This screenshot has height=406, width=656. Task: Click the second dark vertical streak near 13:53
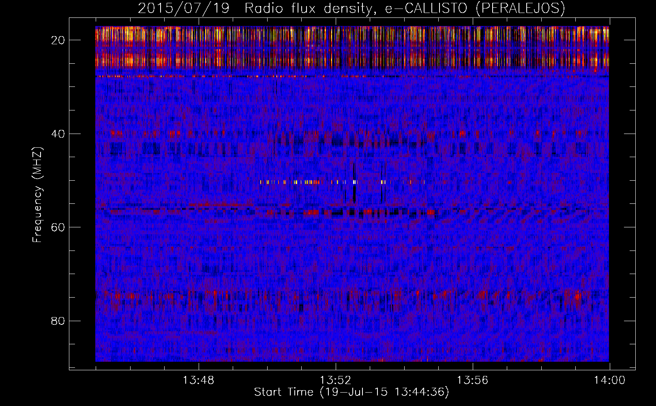(x=383, y=183)
